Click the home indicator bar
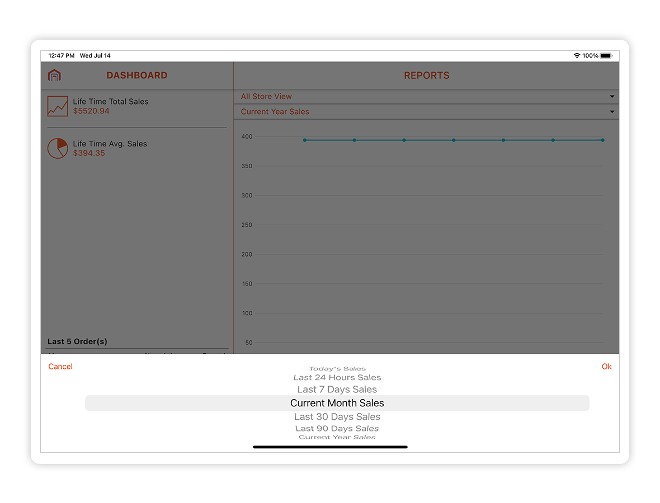The width and height of the screenshot is (660, 503). click(x=330, y=447)
